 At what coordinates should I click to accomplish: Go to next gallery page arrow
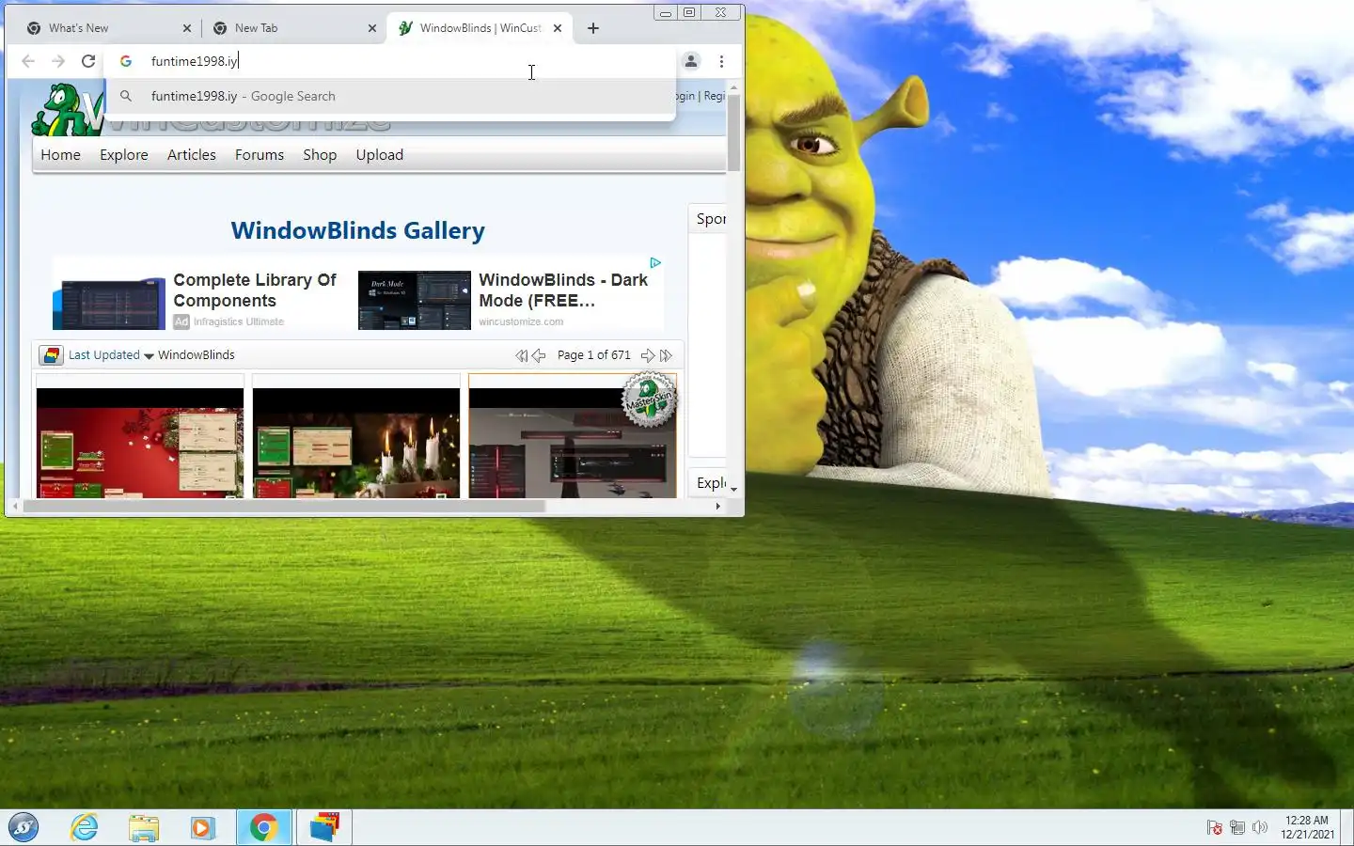point(647,355)
